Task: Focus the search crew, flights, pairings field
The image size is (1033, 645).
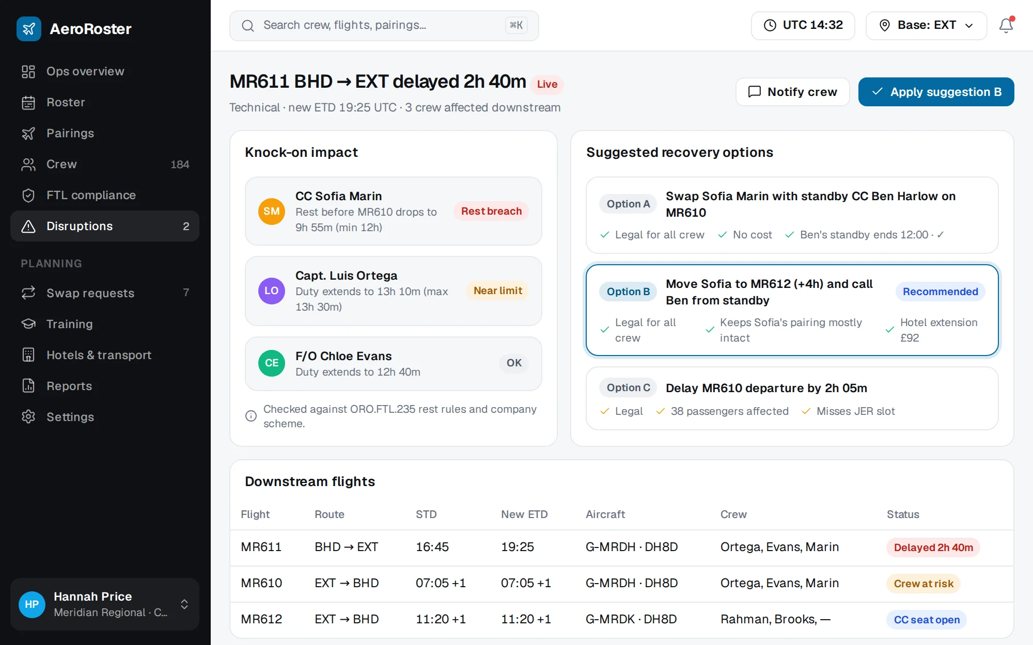Action: click(x=384, y=25)
